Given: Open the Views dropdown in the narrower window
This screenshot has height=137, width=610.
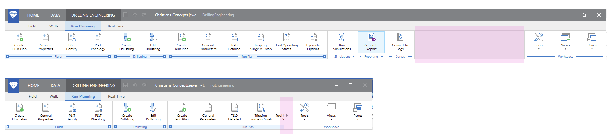Looking at the screenshot, I should pos(331,112).
